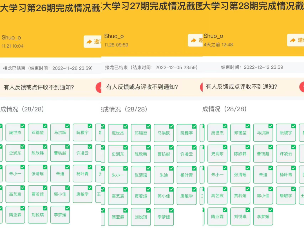Image resolution: width=304 pixels, height=228 pixels.
Task: Tap the green checkmark on 庞世杰 in the 第26期 panel
Action: pyautogui.click(x=23, y=126)
